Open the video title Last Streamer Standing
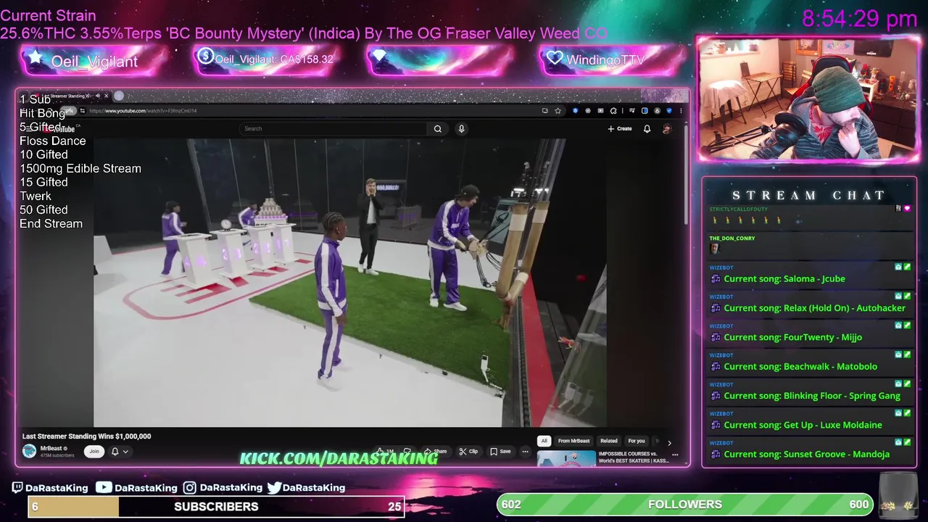The height and width of the screenshot is (522, 928). click(86, 436)
